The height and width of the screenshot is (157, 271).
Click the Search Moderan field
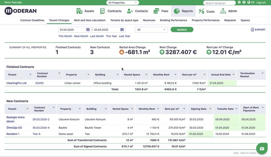point(219,3)
